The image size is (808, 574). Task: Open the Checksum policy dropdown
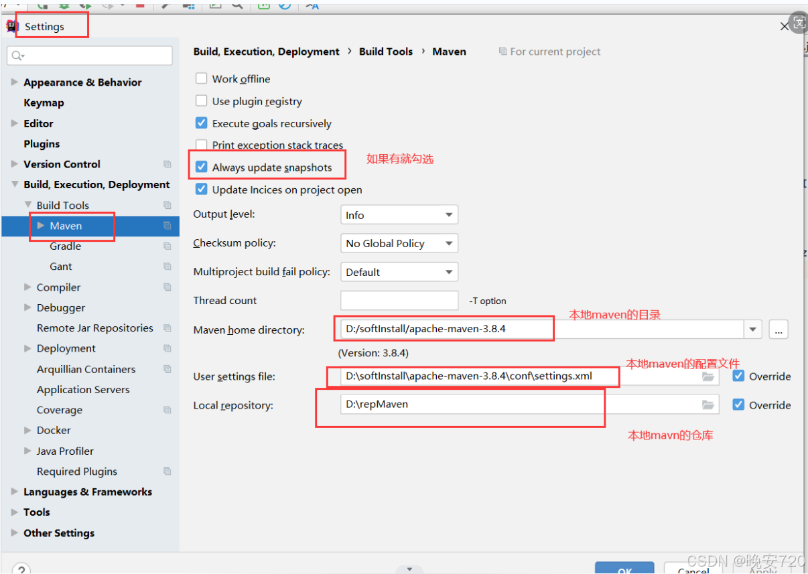[399, 244]
